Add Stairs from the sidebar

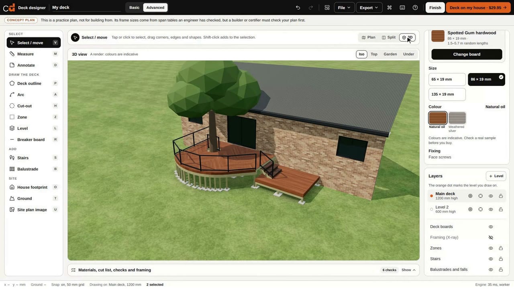[x=34, y=158]
